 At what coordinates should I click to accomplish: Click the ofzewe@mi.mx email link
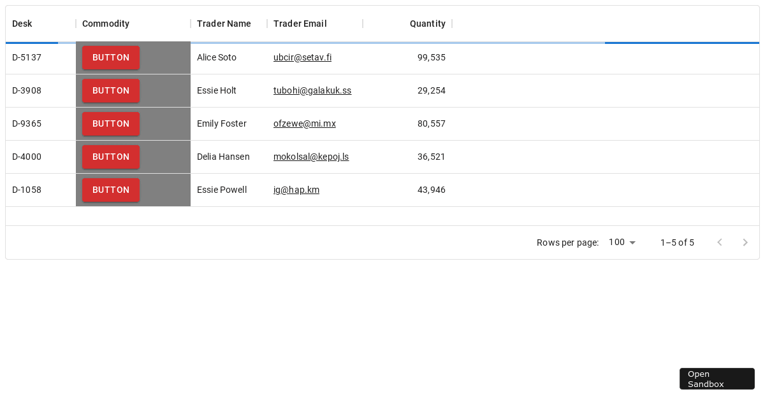pos(305,124)
